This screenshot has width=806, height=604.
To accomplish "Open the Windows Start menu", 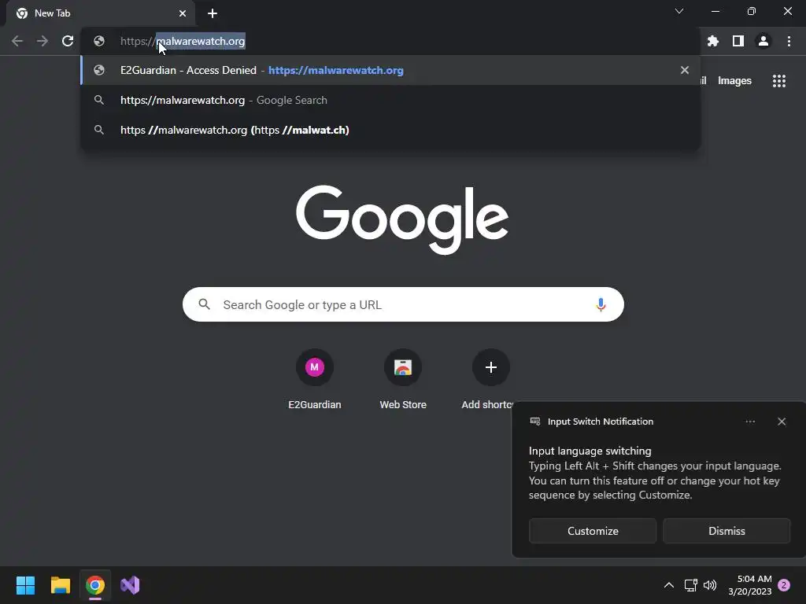I will pyautogui.click(x=25, y=585).
